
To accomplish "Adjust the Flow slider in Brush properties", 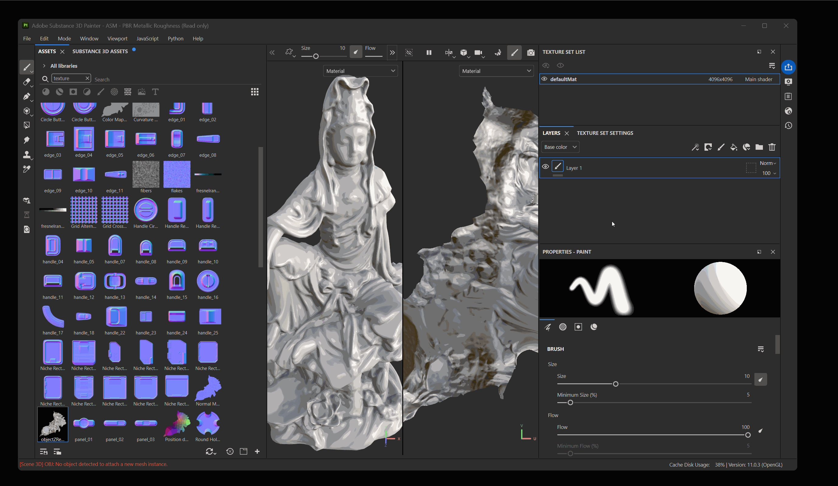I will [x=748, y=435].
